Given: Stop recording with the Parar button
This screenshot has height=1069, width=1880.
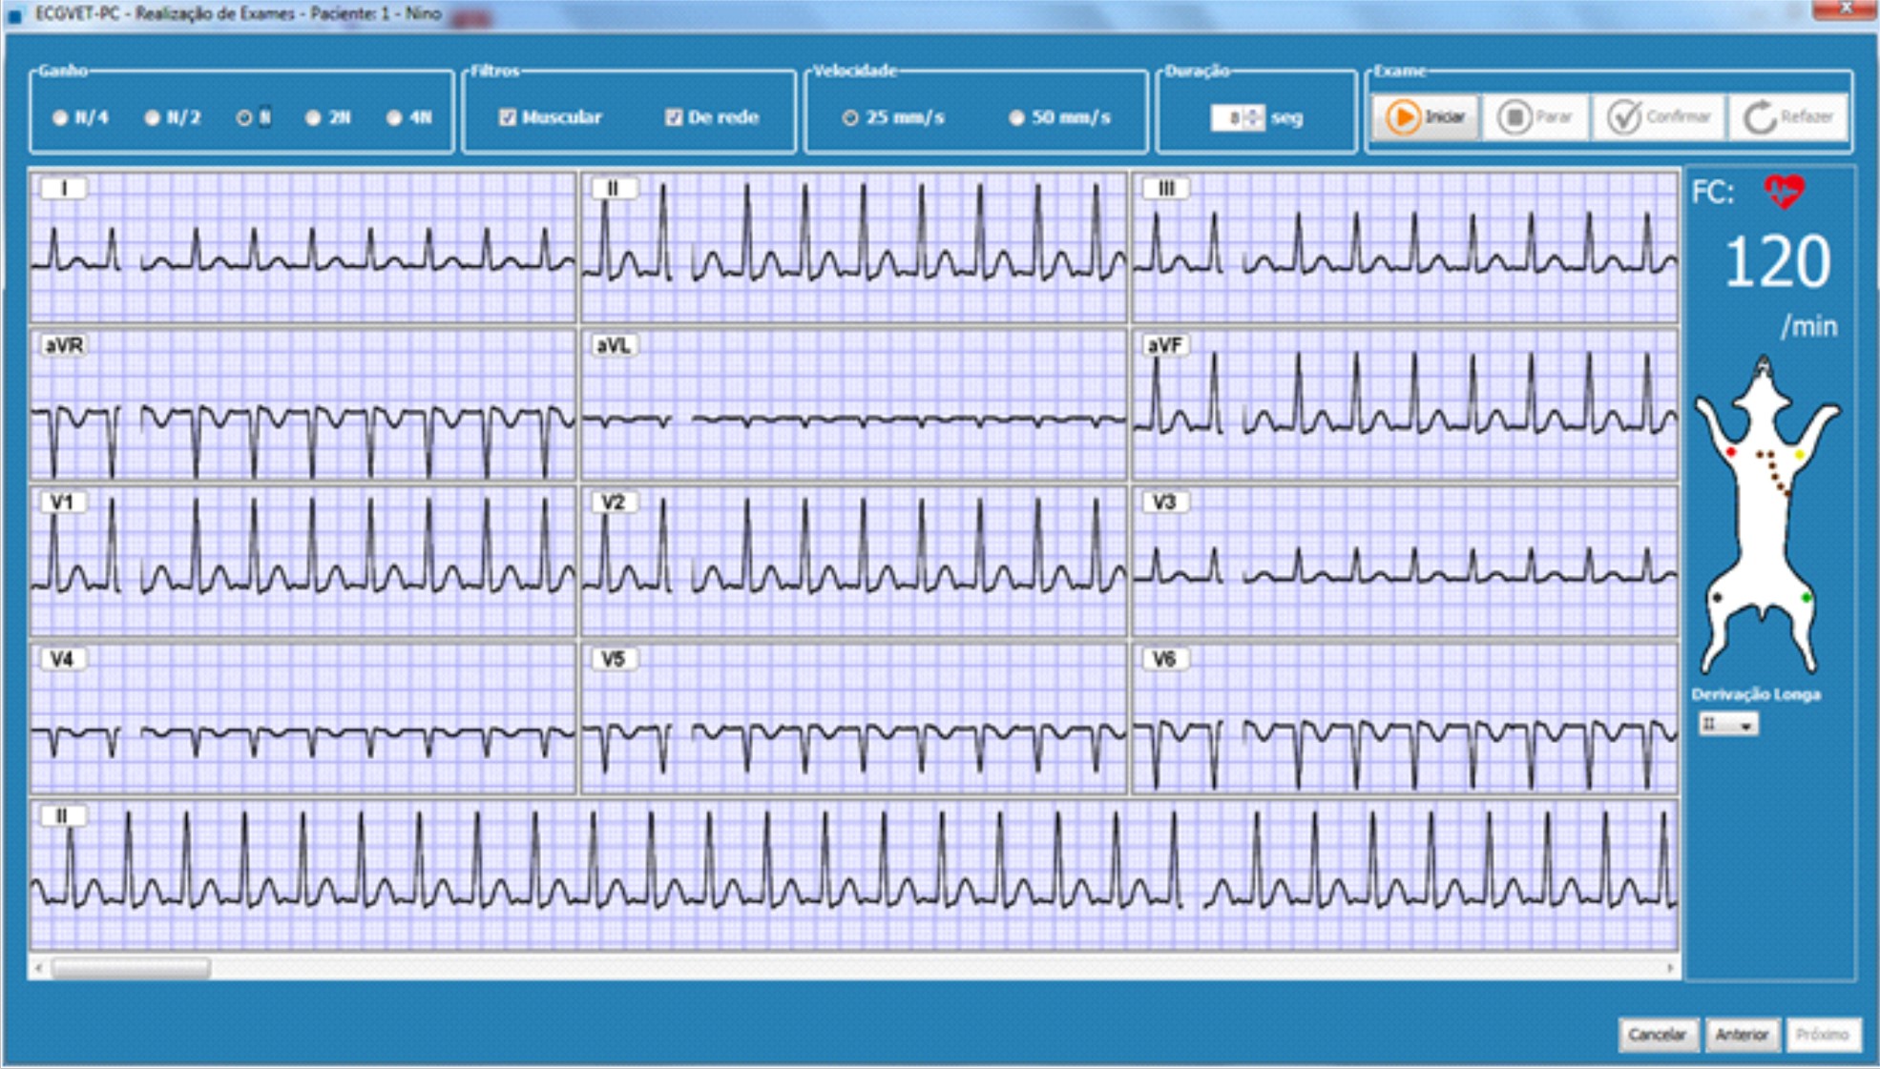Looking at the screenshot, I should (x=1535, y=117).
